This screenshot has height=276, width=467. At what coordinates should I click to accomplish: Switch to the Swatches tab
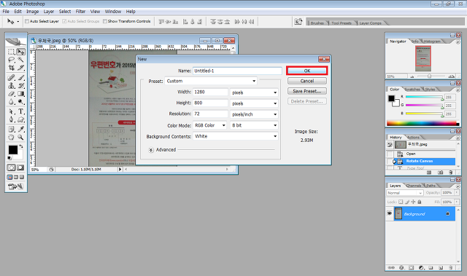pos(412,89)
